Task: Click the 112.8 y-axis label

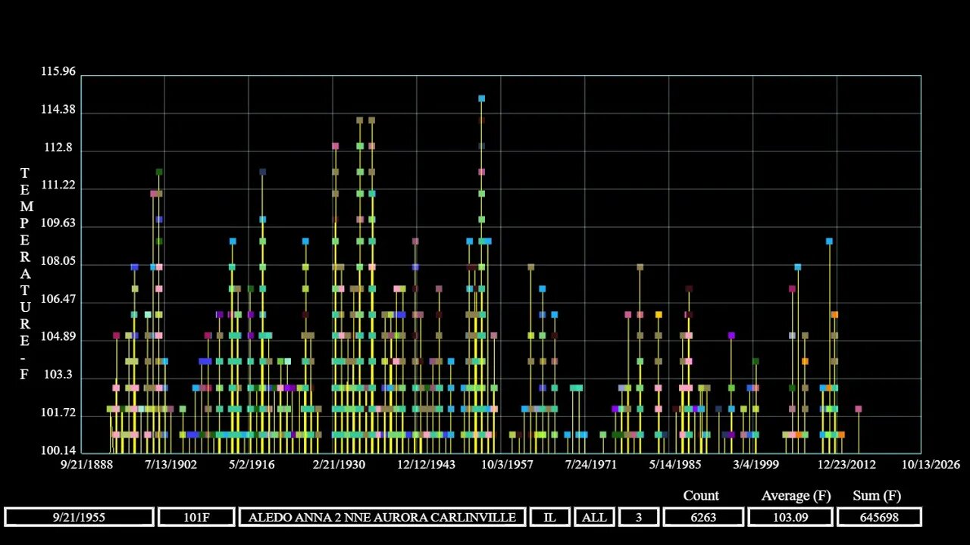Action: click(58, 148)
